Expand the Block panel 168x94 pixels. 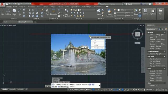101,19
